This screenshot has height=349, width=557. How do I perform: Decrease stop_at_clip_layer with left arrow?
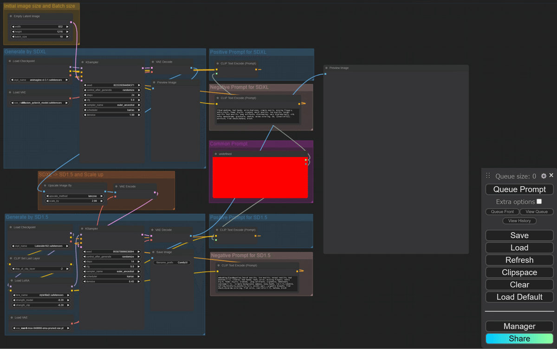[x=13, y=269]
